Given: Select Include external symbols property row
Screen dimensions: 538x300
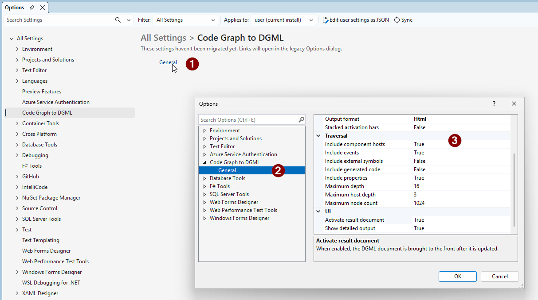Looking at the screenshot, I should [412, 161].
